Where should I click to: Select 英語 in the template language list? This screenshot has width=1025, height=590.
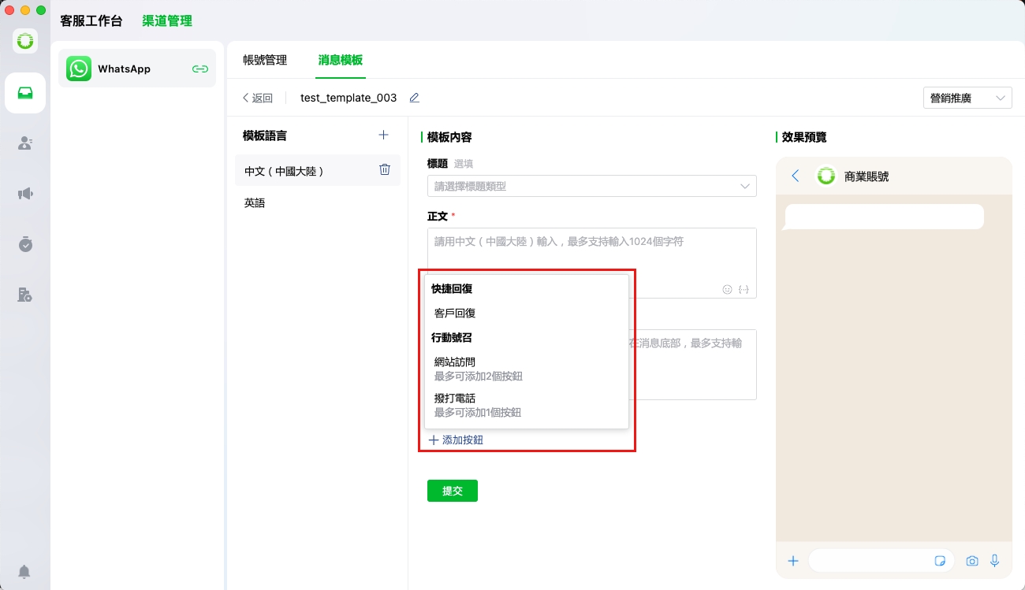(255, 202)
